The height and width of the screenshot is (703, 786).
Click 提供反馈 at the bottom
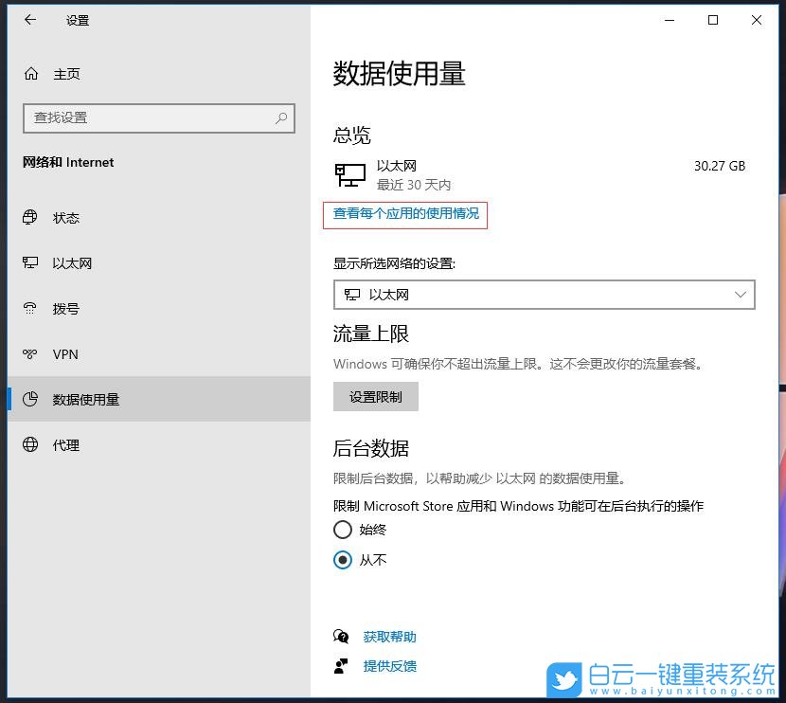click(389, 666)
